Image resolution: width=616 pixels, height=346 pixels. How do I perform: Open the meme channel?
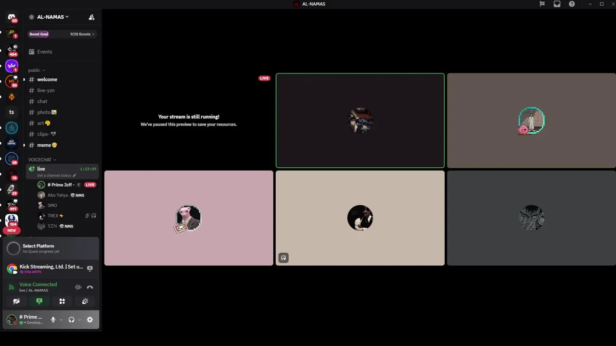[x=62, y=145]
